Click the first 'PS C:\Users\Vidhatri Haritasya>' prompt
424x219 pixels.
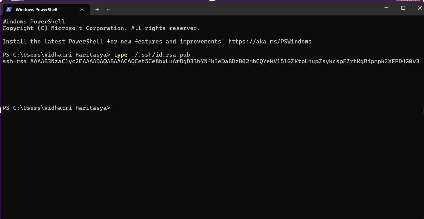tap(56, 55)
